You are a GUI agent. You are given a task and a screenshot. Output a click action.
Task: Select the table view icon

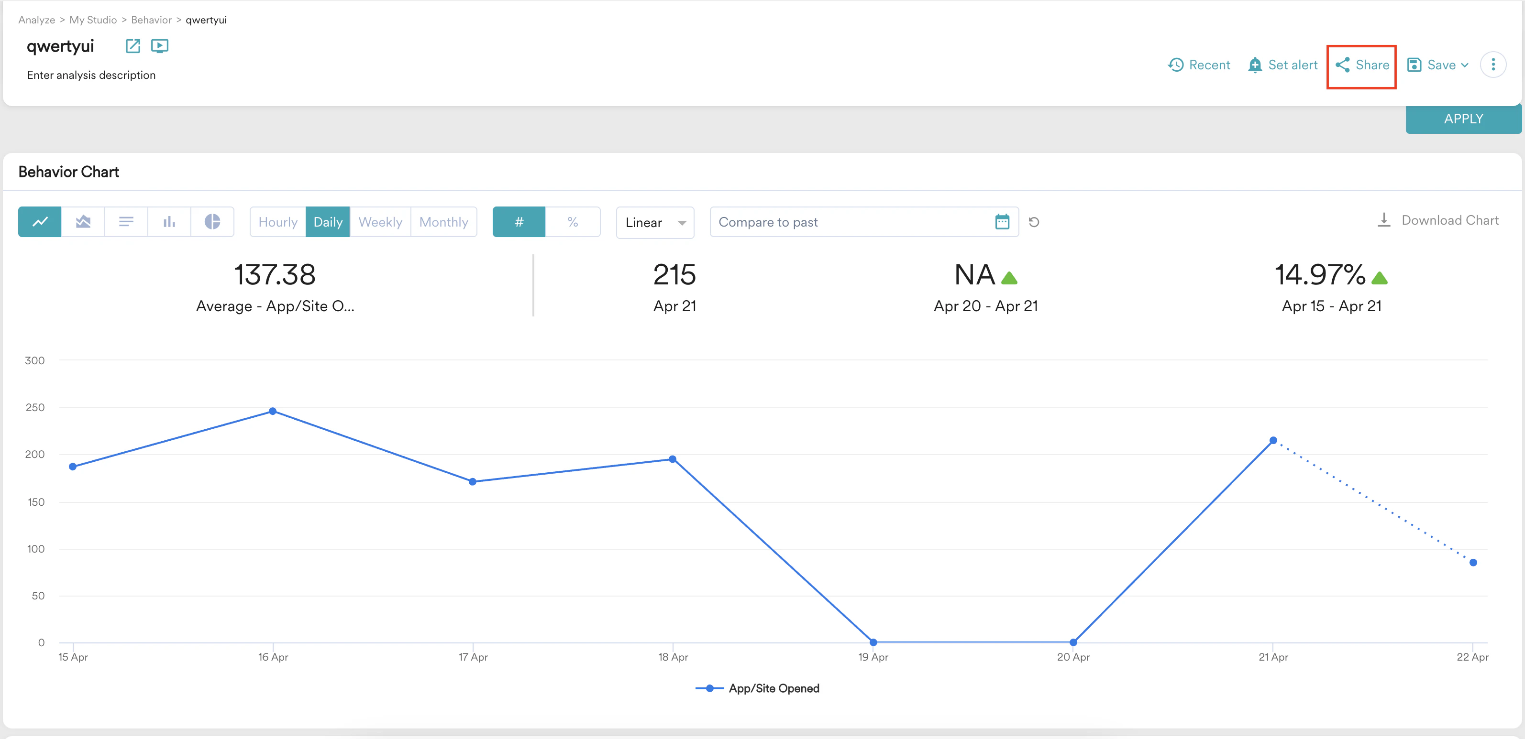pos(126,222)
